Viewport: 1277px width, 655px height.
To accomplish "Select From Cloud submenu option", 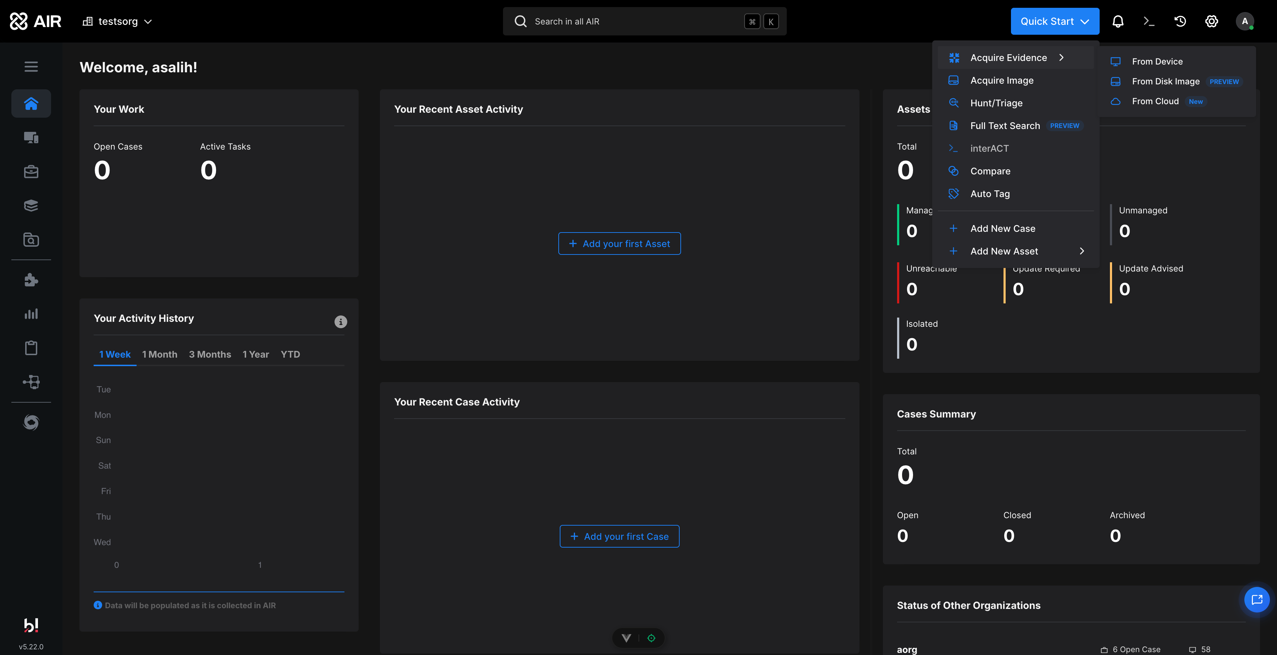I will 1177,101.
